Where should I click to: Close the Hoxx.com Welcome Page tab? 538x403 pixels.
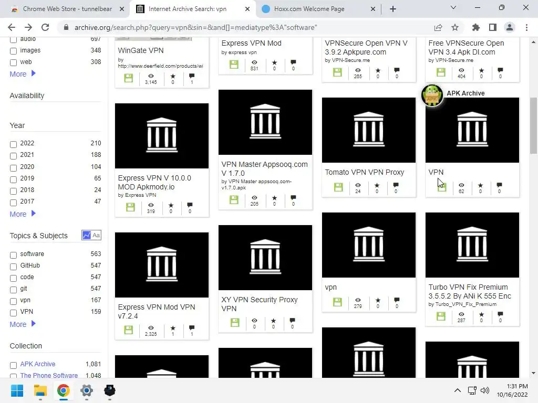coord(373,9)
